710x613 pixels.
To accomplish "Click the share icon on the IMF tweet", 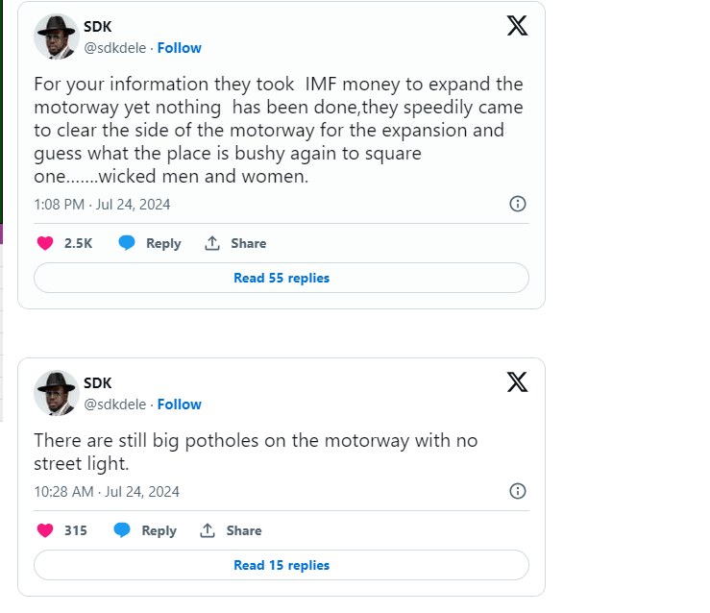I will [x=212, y=243].
